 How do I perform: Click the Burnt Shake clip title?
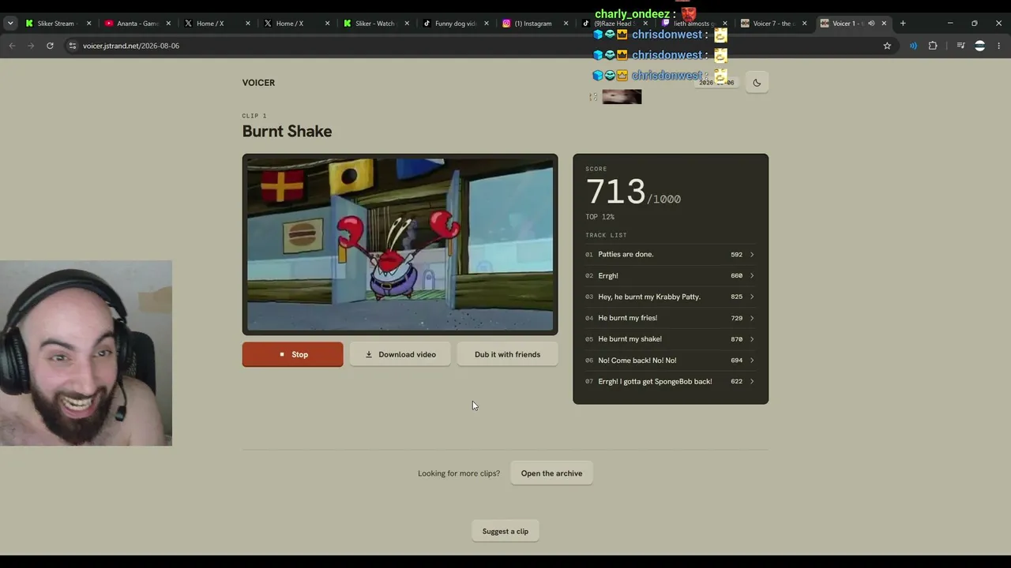[287, 132]
